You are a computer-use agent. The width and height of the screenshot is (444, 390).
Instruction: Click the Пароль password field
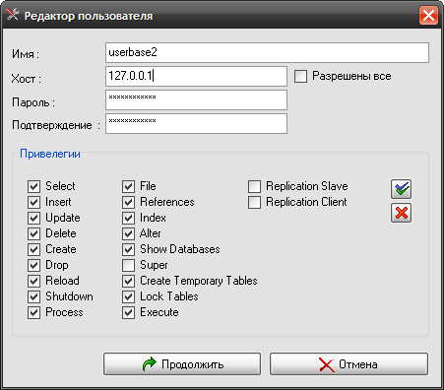point(196,99)
